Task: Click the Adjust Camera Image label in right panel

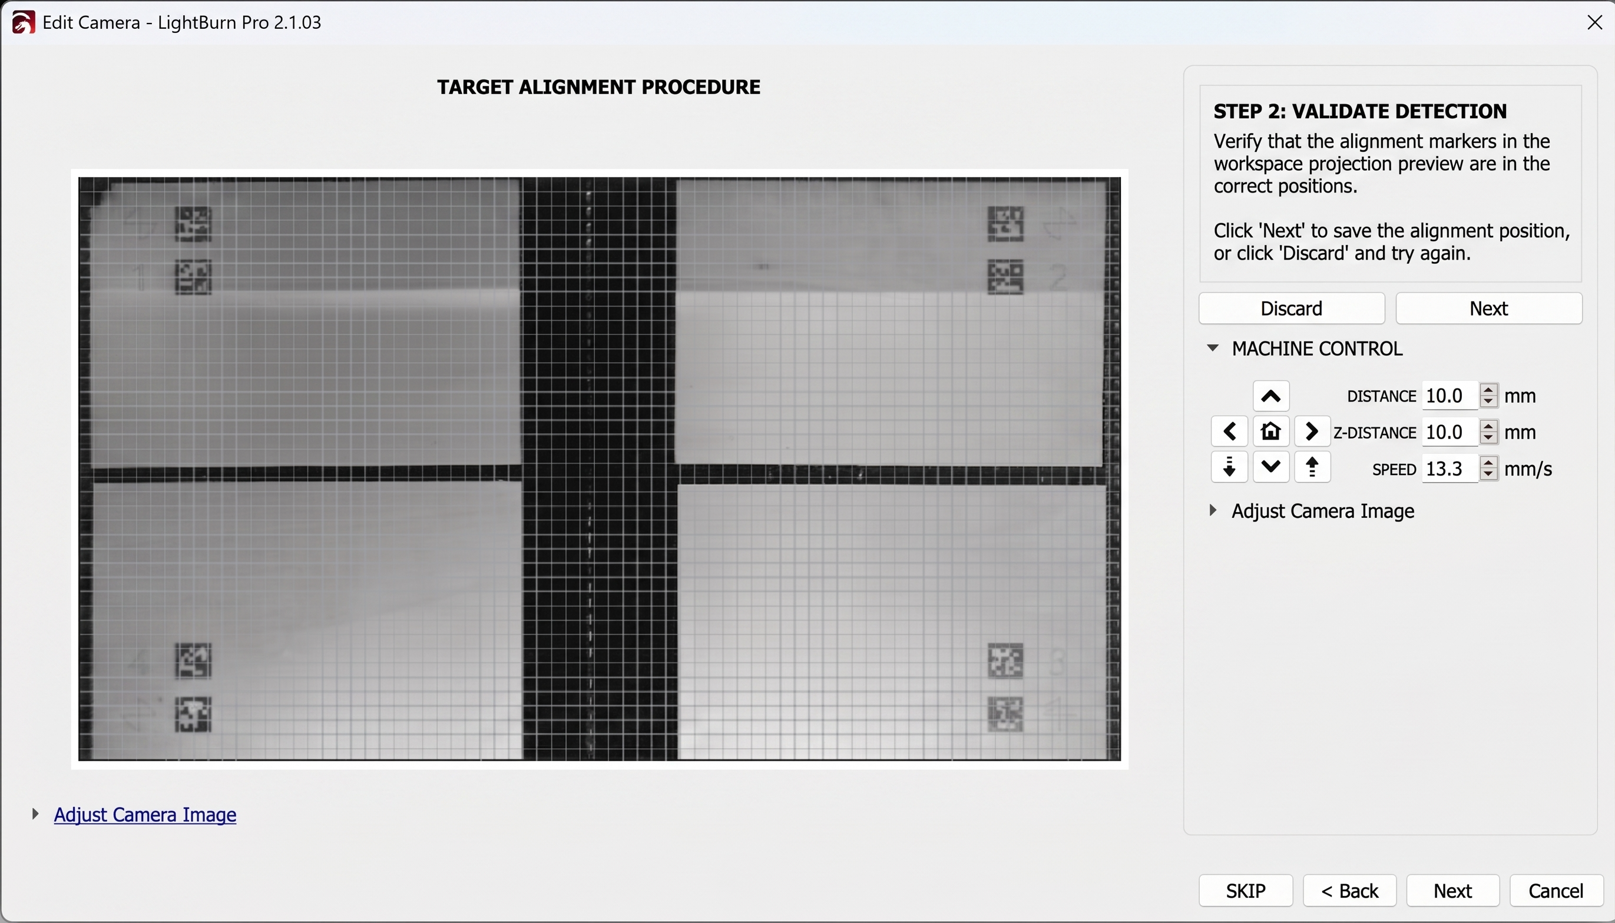Action: [1323, 511]
